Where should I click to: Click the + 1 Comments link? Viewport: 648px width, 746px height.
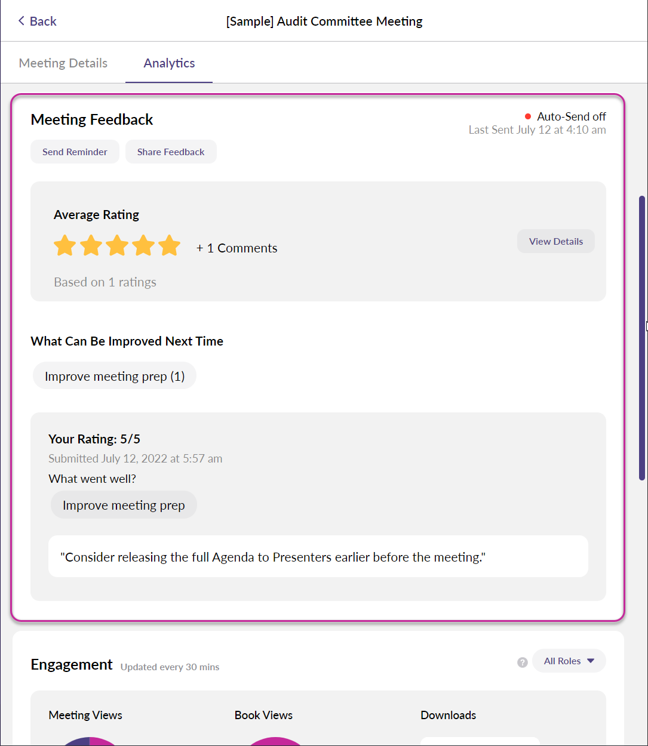(x=237, y=248)
